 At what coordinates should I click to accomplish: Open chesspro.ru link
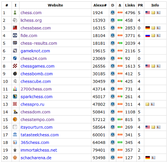(32, 104)
